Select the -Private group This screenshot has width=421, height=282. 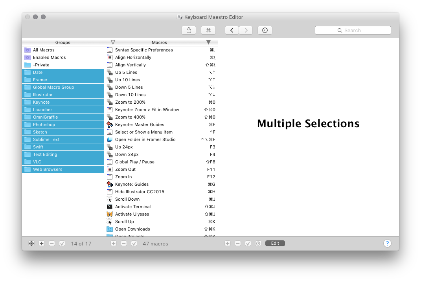(x=63, y=65)
